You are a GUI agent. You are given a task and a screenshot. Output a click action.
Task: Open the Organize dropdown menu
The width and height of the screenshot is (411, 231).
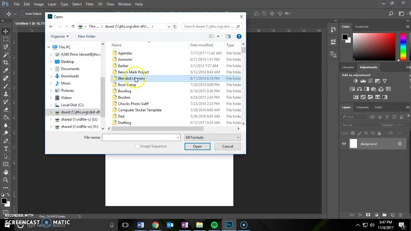point(59,36)
